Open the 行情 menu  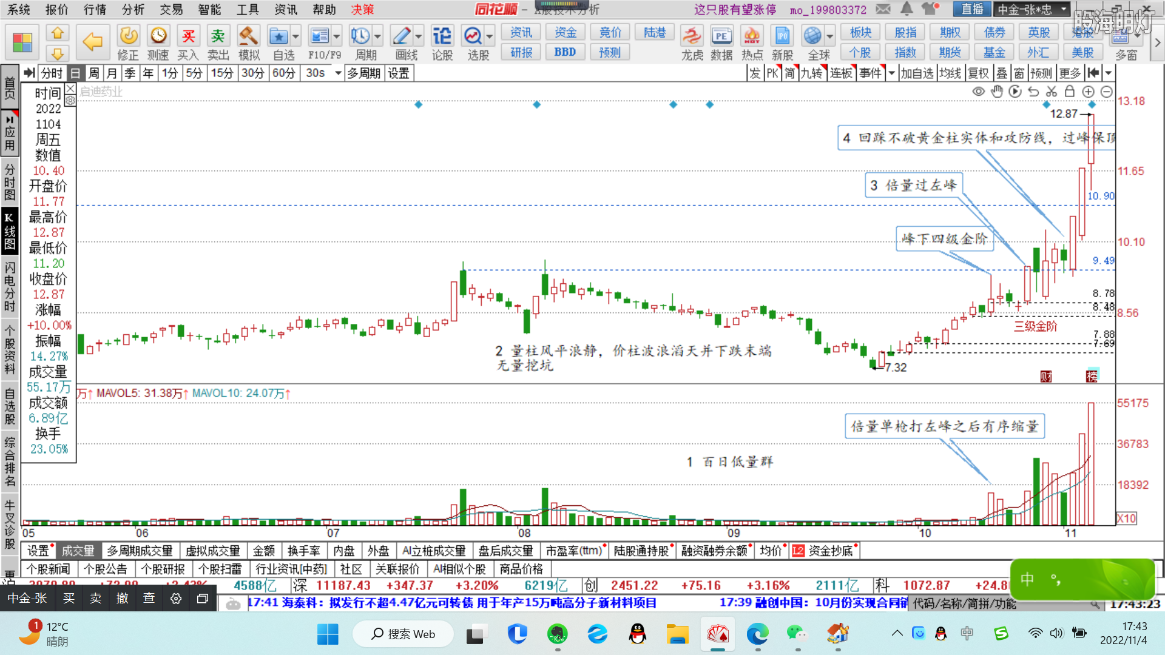point(95,9)
